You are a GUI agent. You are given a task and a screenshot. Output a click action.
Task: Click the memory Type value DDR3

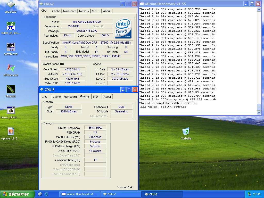69,107
